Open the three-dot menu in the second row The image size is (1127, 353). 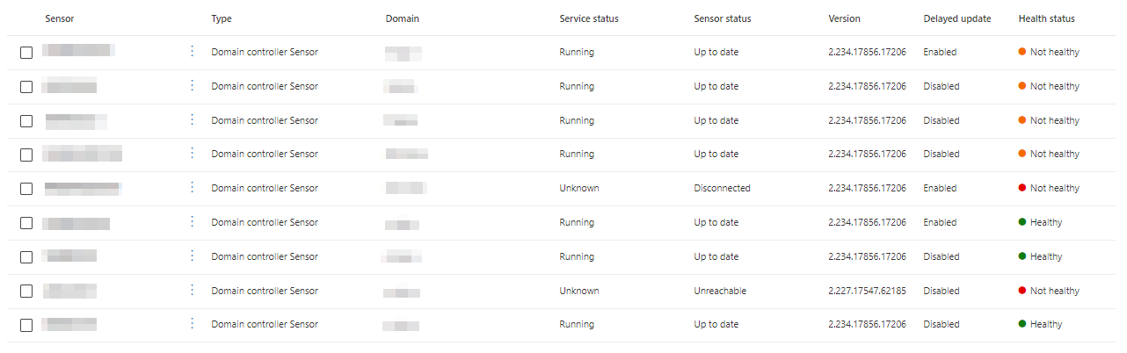coord(193,86)
